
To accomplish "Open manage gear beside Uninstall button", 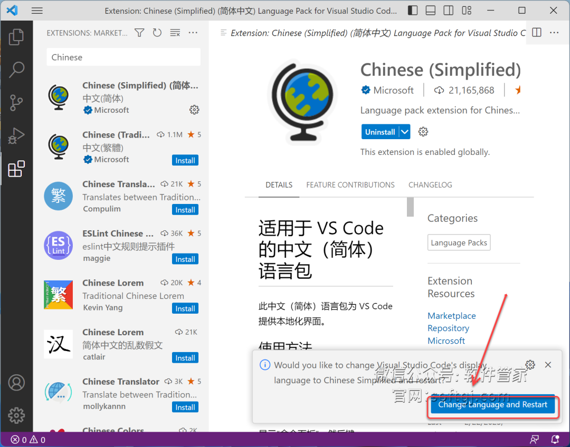I will (x=423, y=132).
